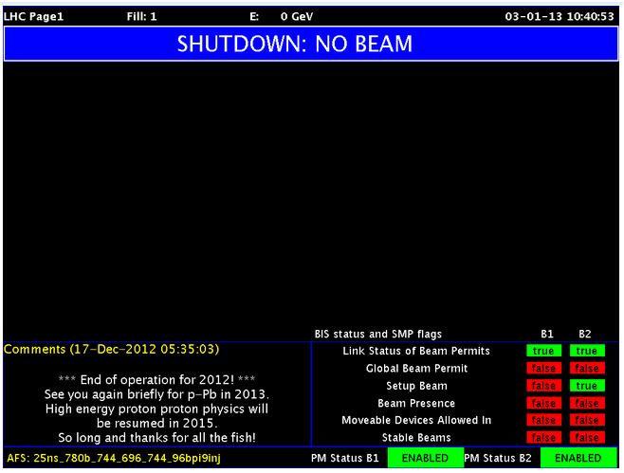The height and width of the screenshot is (473, 624).
Task: Click the B1 Beam Presence false flag
Action: coord(544,404)
